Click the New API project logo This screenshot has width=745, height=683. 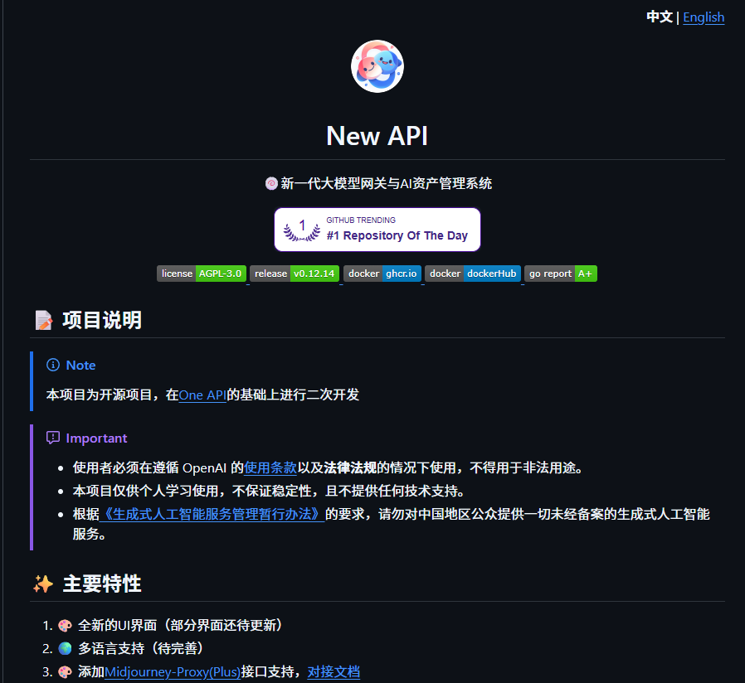[x=377, y=66]
